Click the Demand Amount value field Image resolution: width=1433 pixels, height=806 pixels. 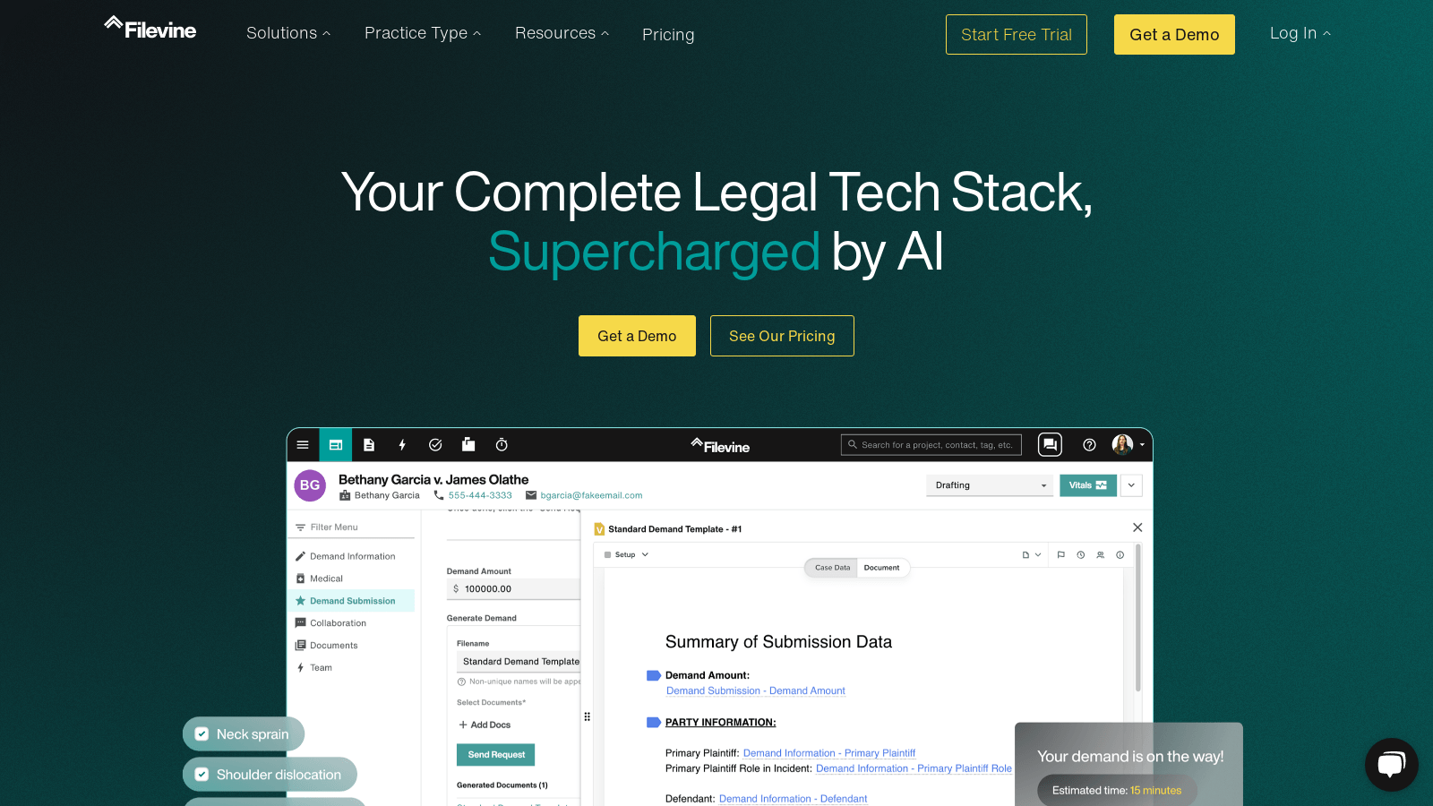(514, 589)
